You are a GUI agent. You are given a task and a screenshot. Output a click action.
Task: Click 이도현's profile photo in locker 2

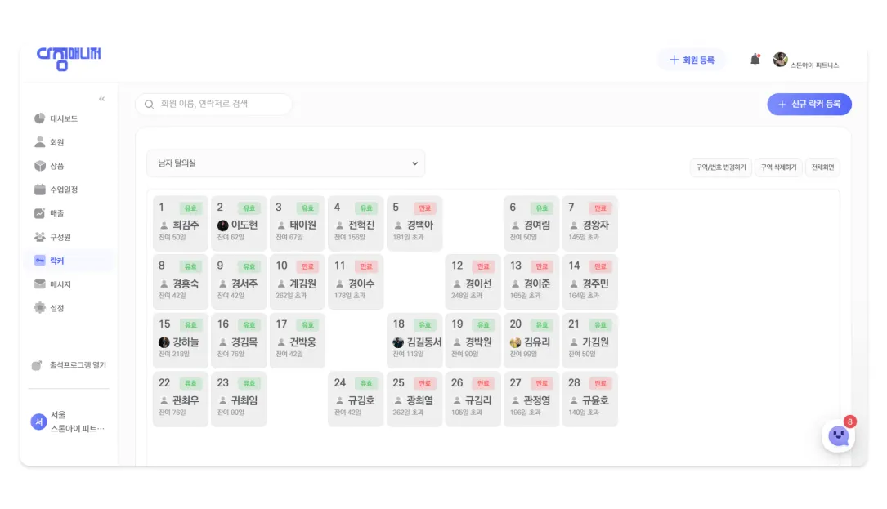(x=223, y=225)
